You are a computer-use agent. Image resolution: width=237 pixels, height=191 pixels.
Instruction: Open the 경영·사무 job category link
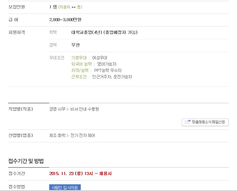(57, 109)
